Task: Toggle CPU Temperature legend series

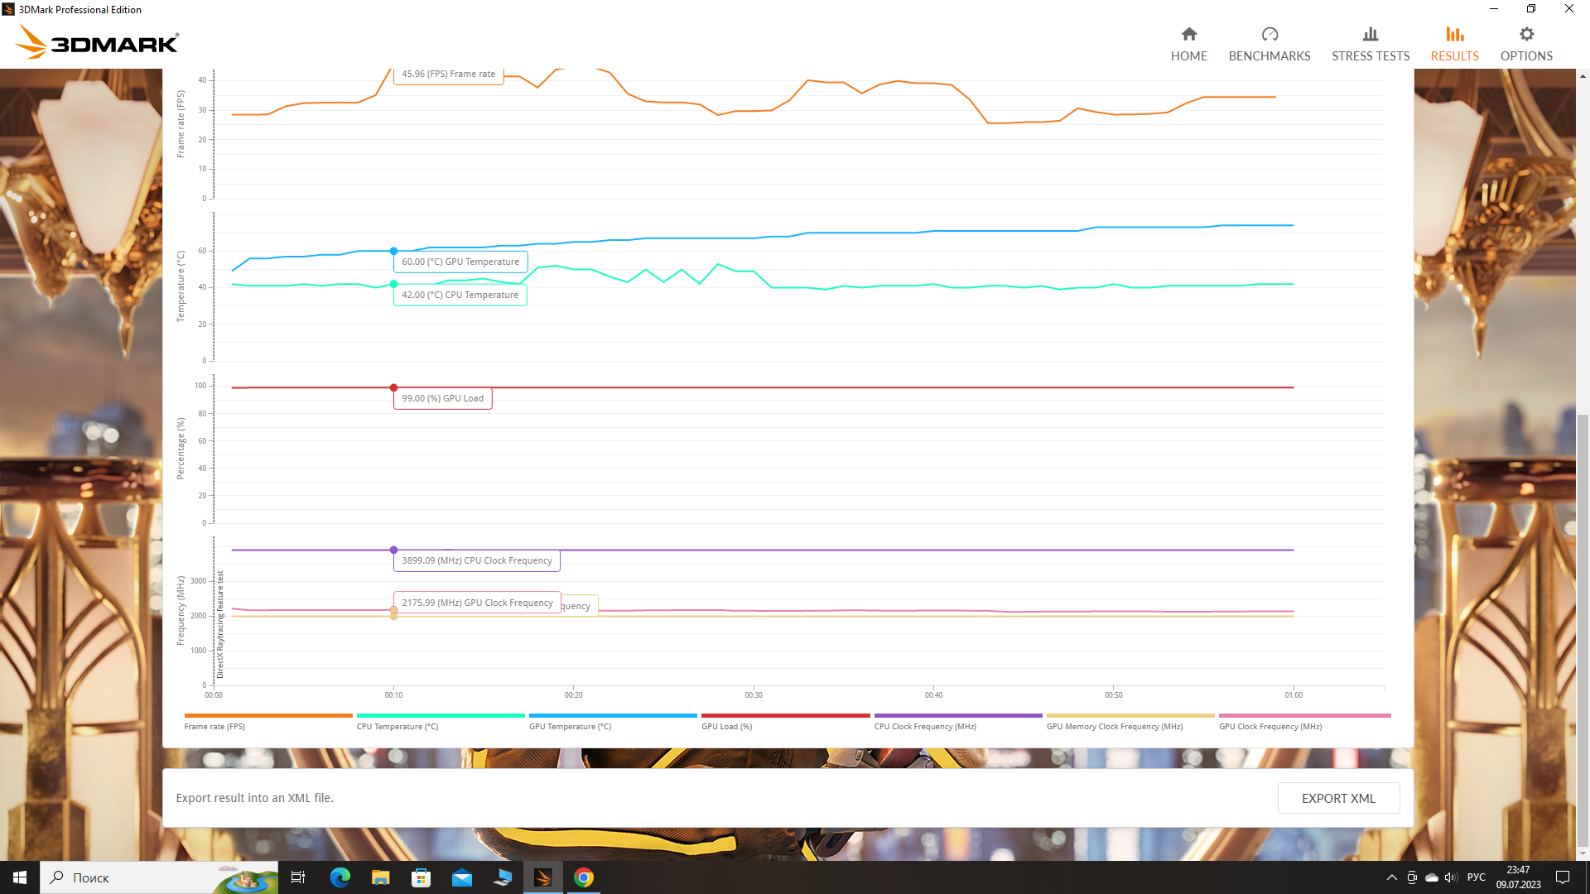Action: (x=397, y=727)
